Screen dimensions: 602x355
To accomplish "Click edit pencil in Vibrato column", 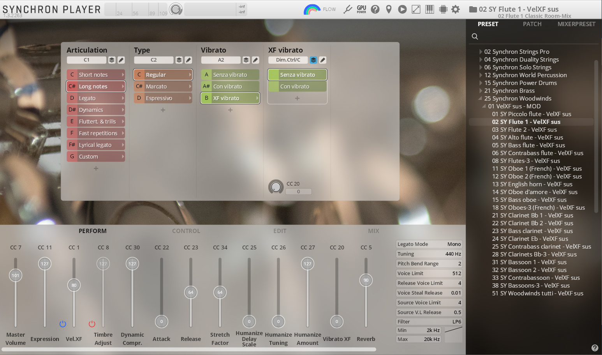I will pyautogui.click(x=255, y=60).
